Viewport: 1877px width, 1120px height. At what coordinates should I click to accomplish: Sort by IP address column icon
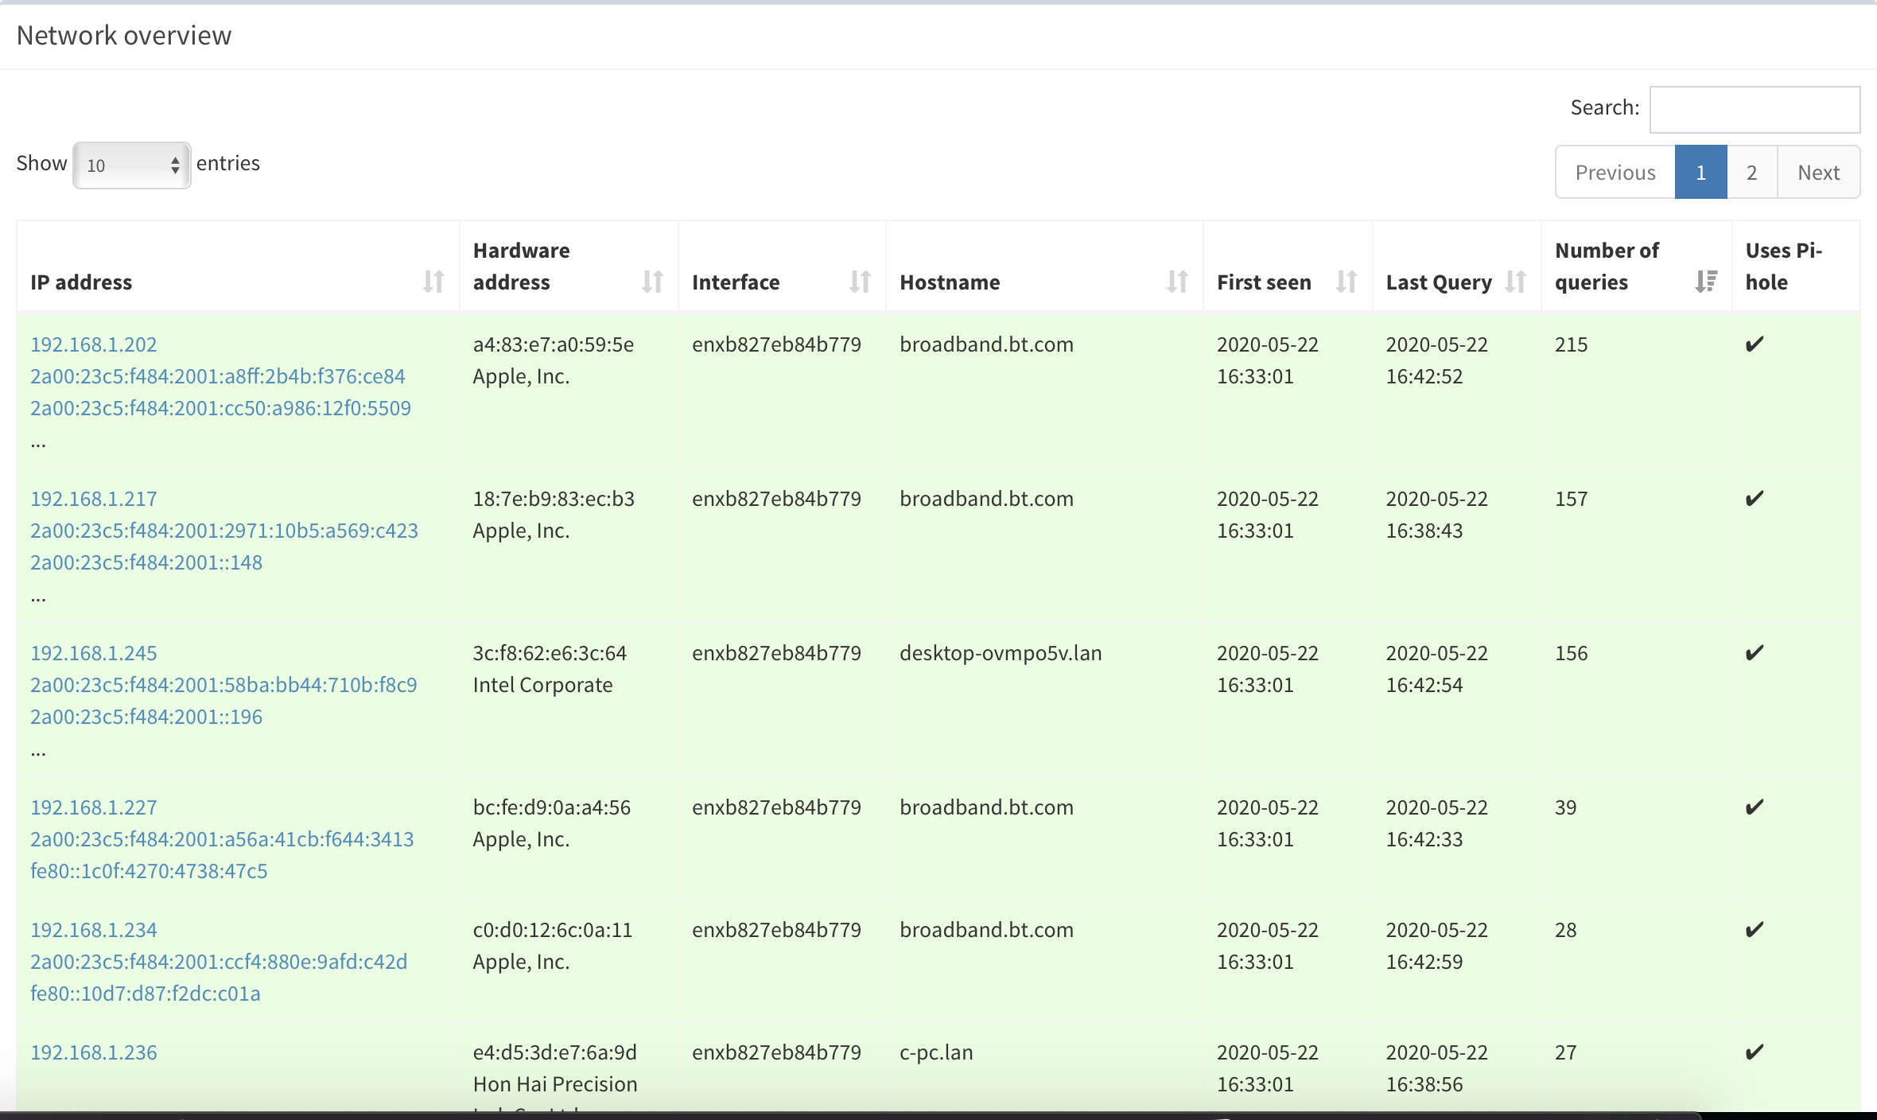(433, 282)
